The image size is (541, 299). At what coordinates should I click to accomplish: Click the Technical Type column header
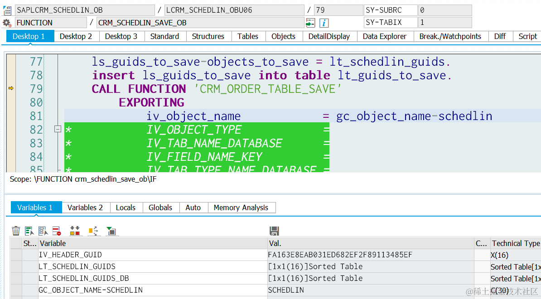516,243
